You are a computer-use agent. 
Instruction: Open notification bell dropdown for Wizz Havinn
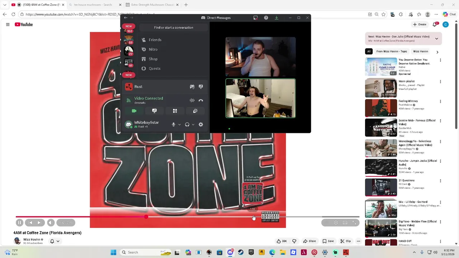[55, 241]
